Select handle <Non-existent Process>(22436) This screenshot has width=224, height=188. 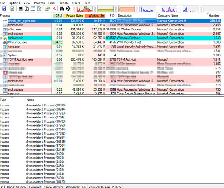point(45,150)
